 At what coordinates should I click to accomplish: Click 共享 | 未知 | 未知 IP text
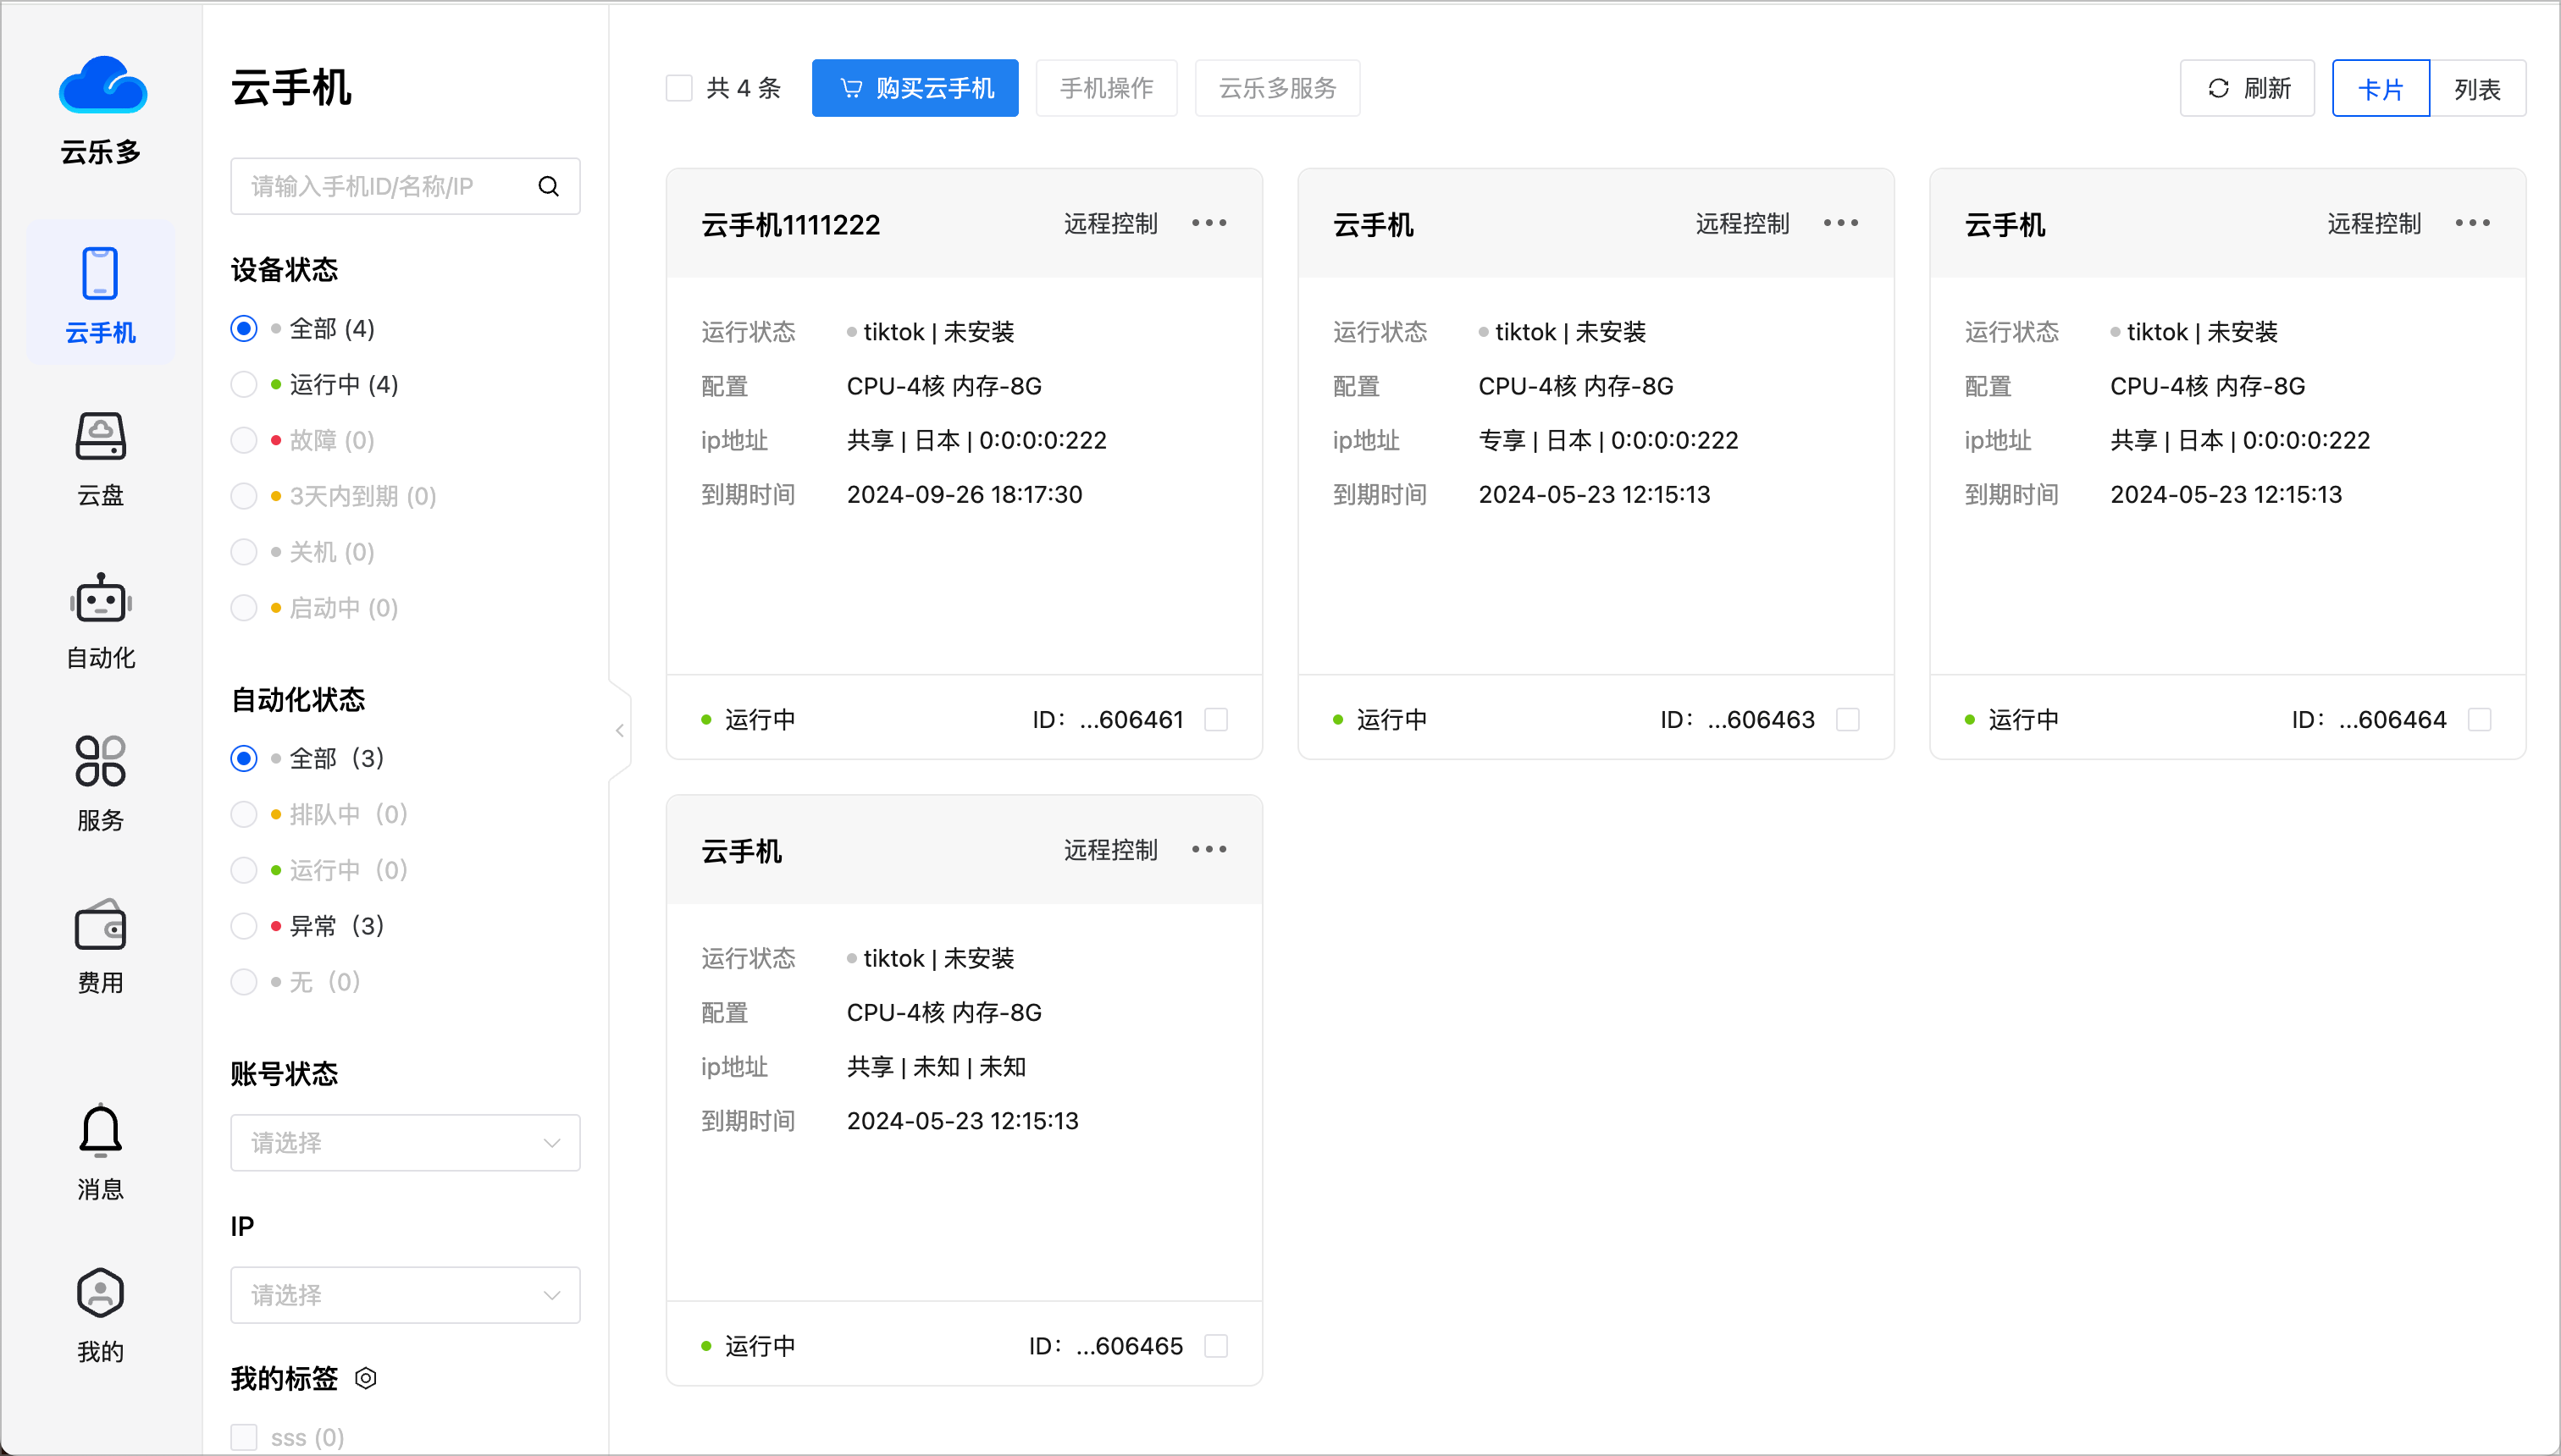[937, 1067]
